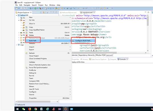The height and width of the screenshot is (111, 153).
Task: Open Internet Explorer from the taskbar
Action: [48, 109]
